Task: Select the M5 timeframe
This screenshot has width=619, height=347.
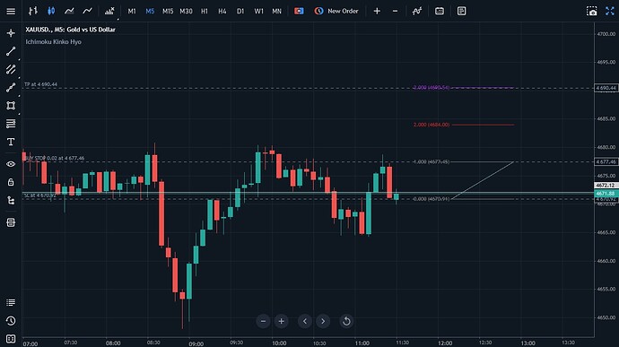Action: pos(150,11)
